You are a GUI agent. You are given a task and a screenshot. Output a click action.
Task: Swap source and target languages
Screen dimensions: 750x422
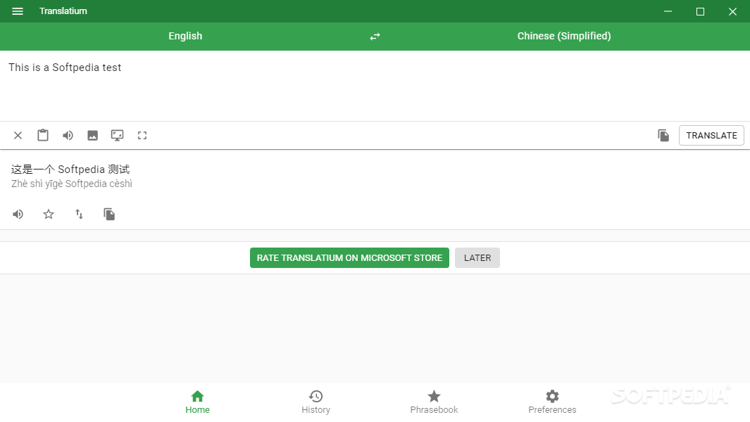(x=375, y=37)
